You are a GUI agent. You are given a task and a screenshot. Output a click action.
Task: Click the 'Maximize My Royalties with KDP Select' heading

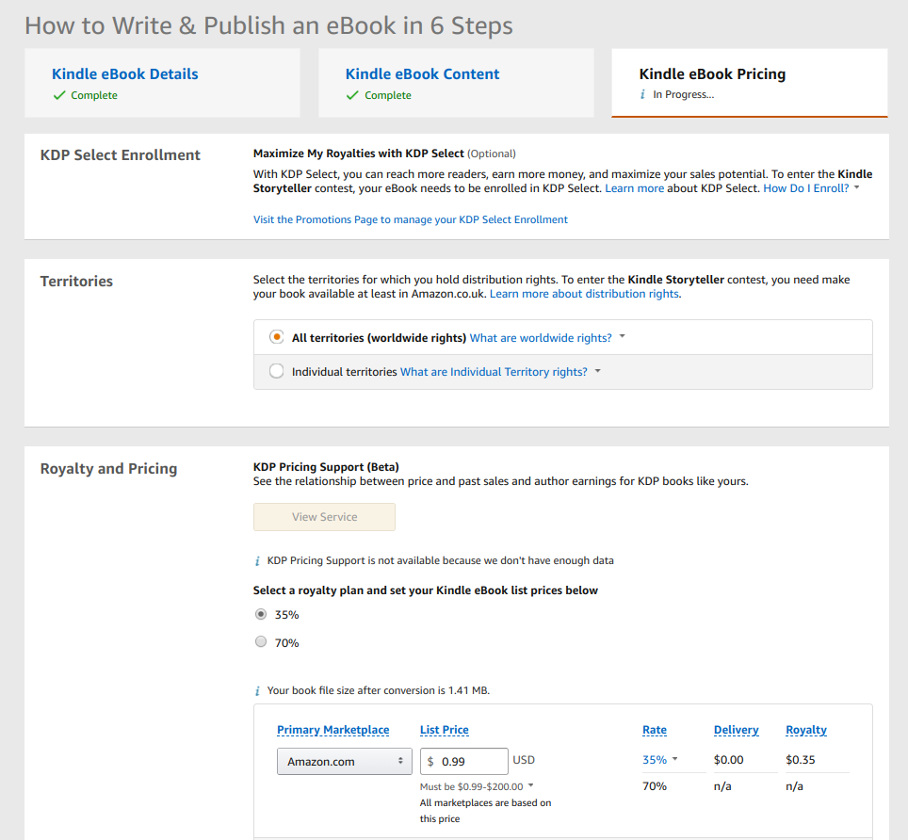tap(359, 153)
